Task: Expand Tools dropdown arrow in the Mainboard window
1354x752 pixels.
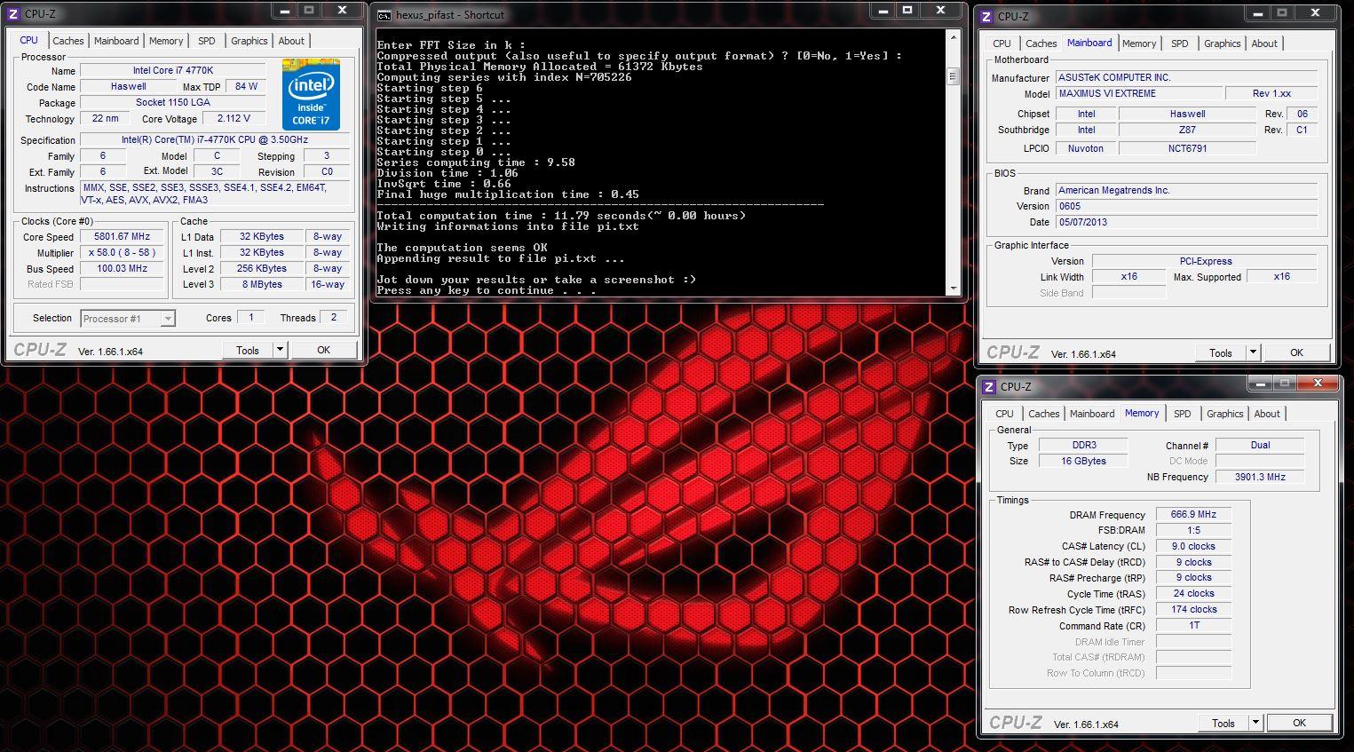Action: coord(1253,352)
